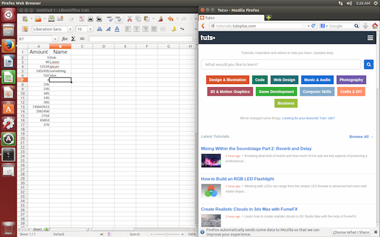Viewport: 380px width, 237px height.
Task: Click the Print icon in Calc toolbar
Action: 91,18
